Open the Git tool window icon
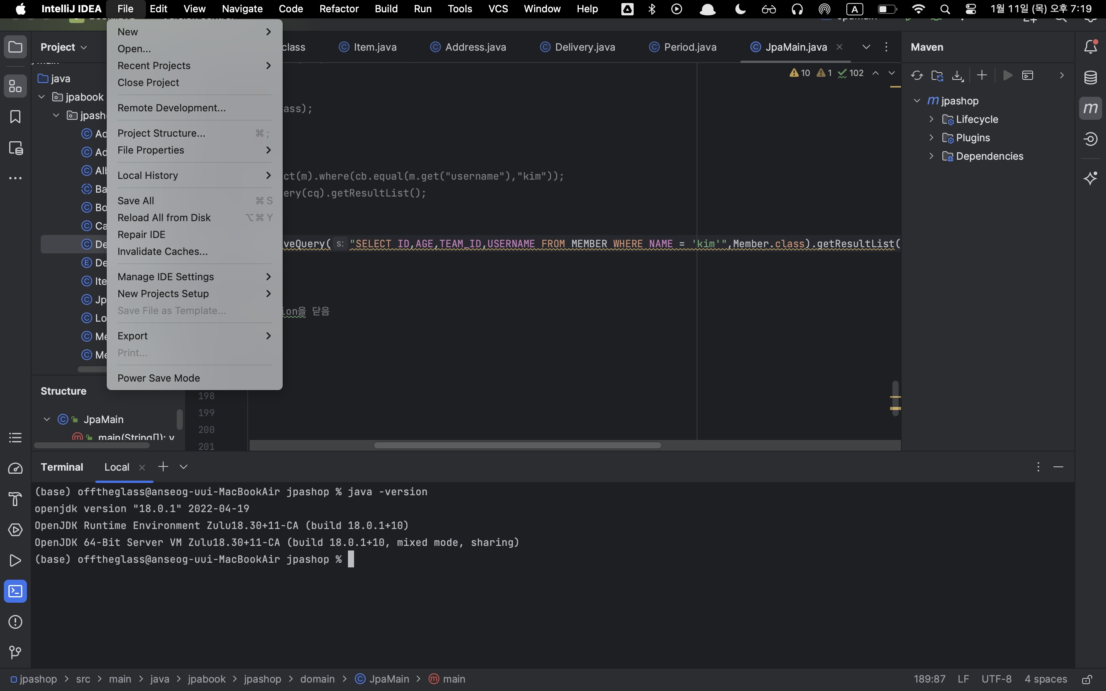 coord(15,652)
